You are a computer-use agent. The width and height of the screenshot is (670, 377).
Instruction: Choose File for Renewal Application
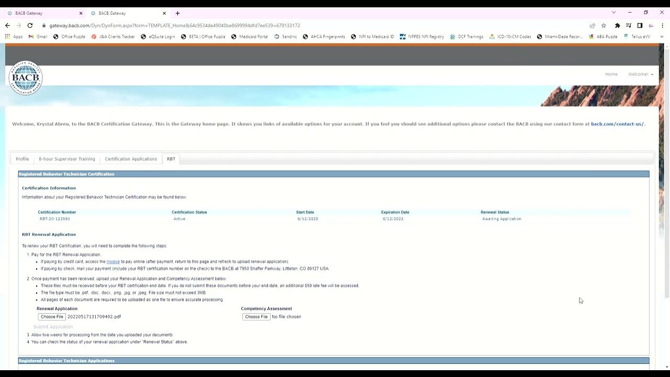coord(52,317)
